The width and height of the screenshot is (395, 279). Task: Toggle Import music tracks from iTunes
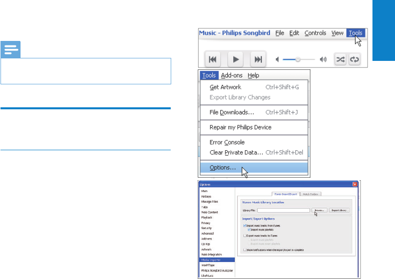(245, 226)
